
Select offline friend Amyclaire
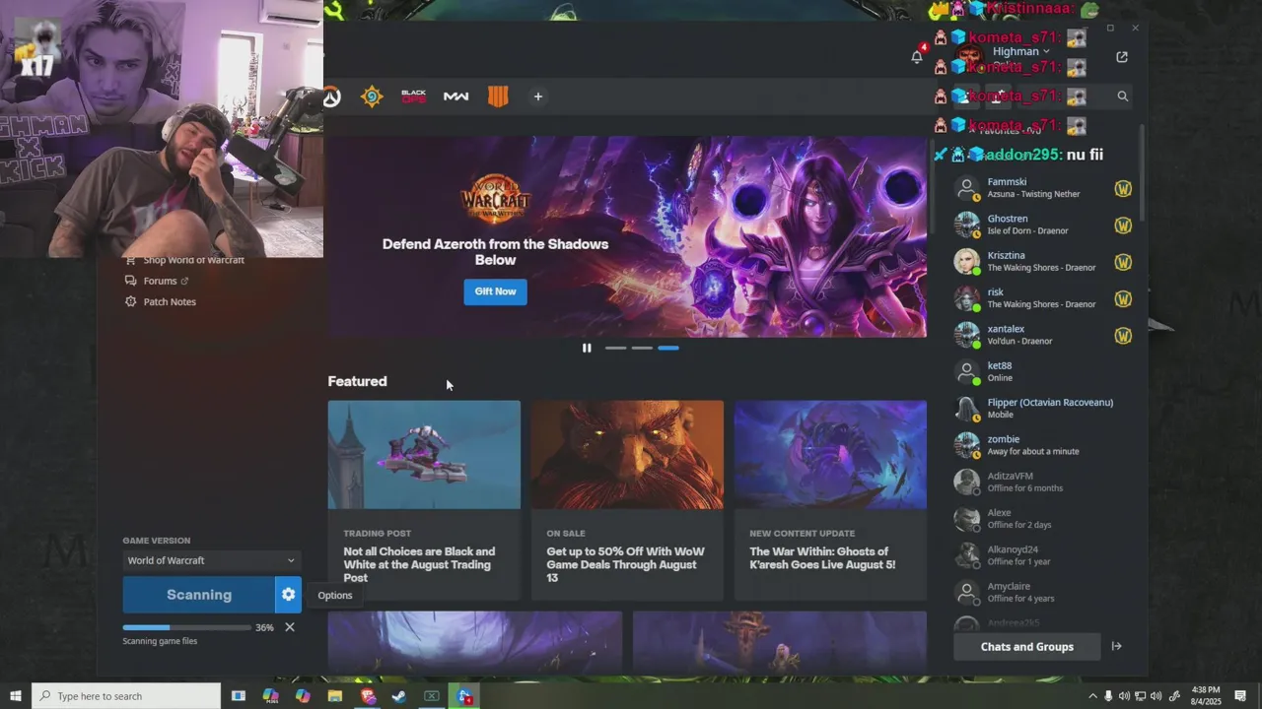(x=1042, y=593)
